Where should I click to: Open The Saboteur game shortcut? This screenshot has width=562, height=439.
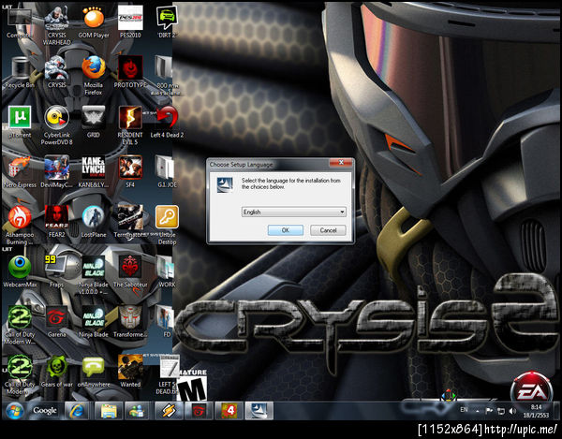click(x=130, y=271)
